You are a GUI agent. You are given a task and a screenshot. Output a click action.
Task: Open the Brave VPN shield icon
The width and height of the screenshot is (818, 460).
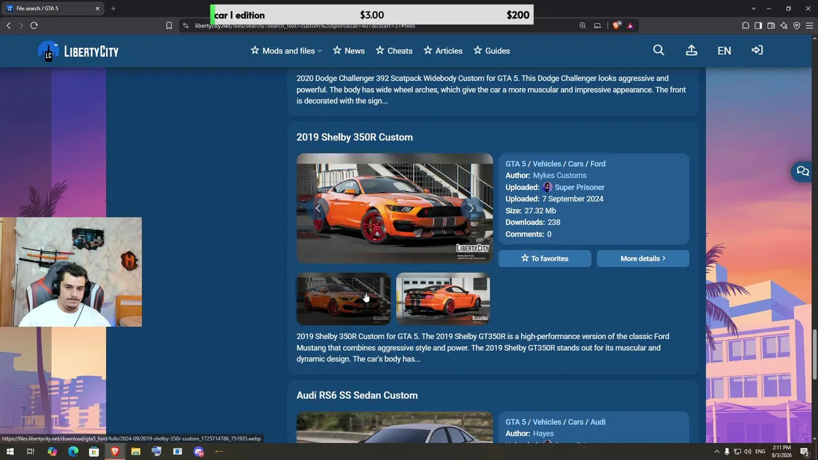coord(796,26)
